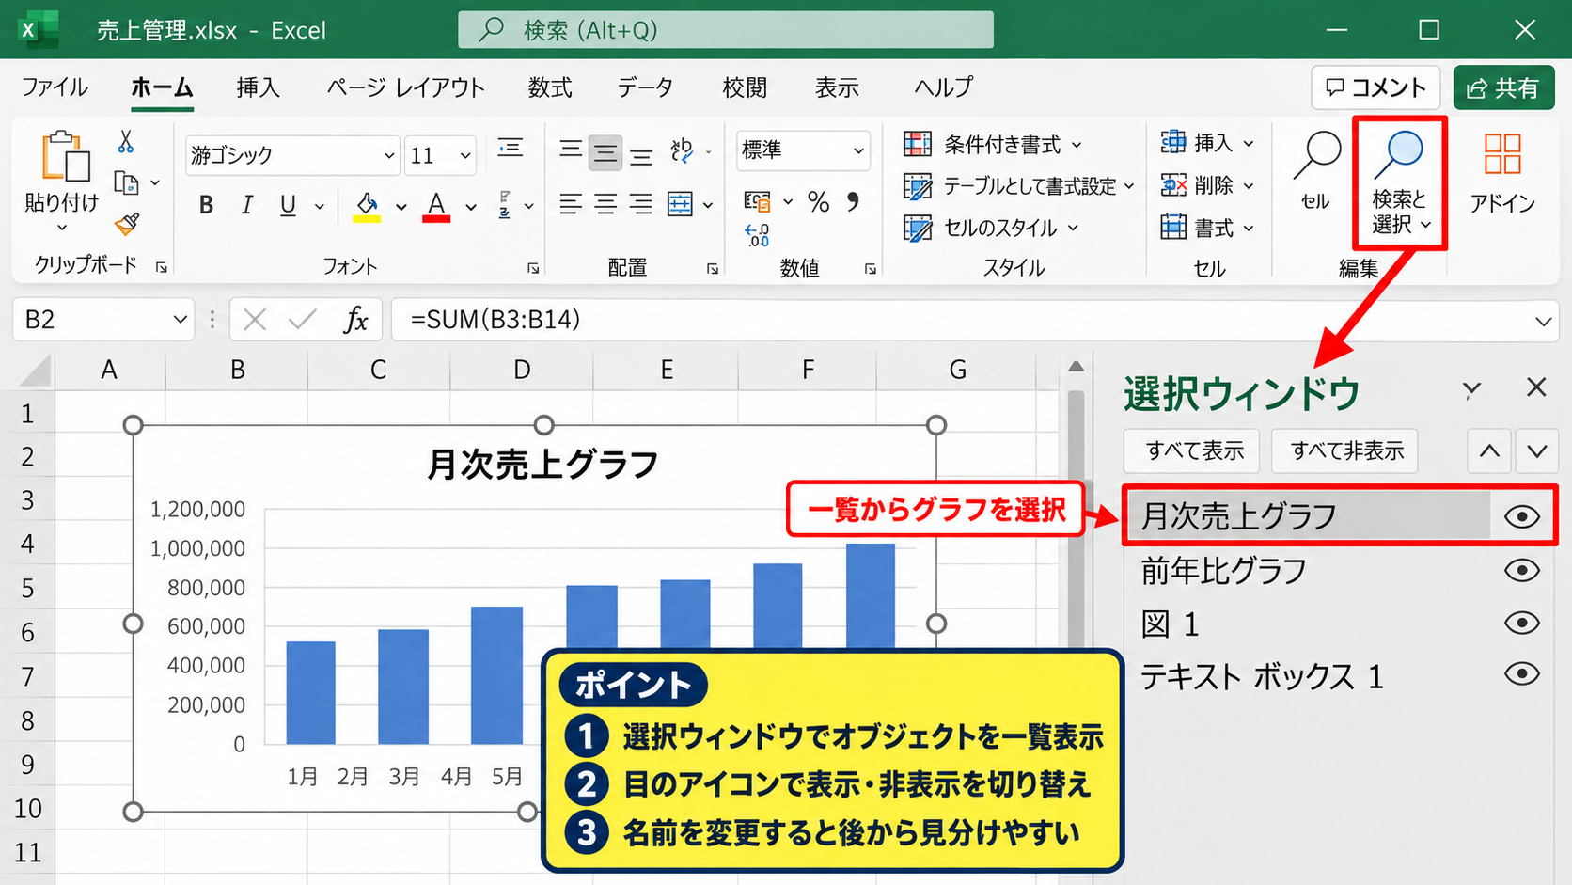
Task: Expand the formula bar
Action: tap(1543, 322)
